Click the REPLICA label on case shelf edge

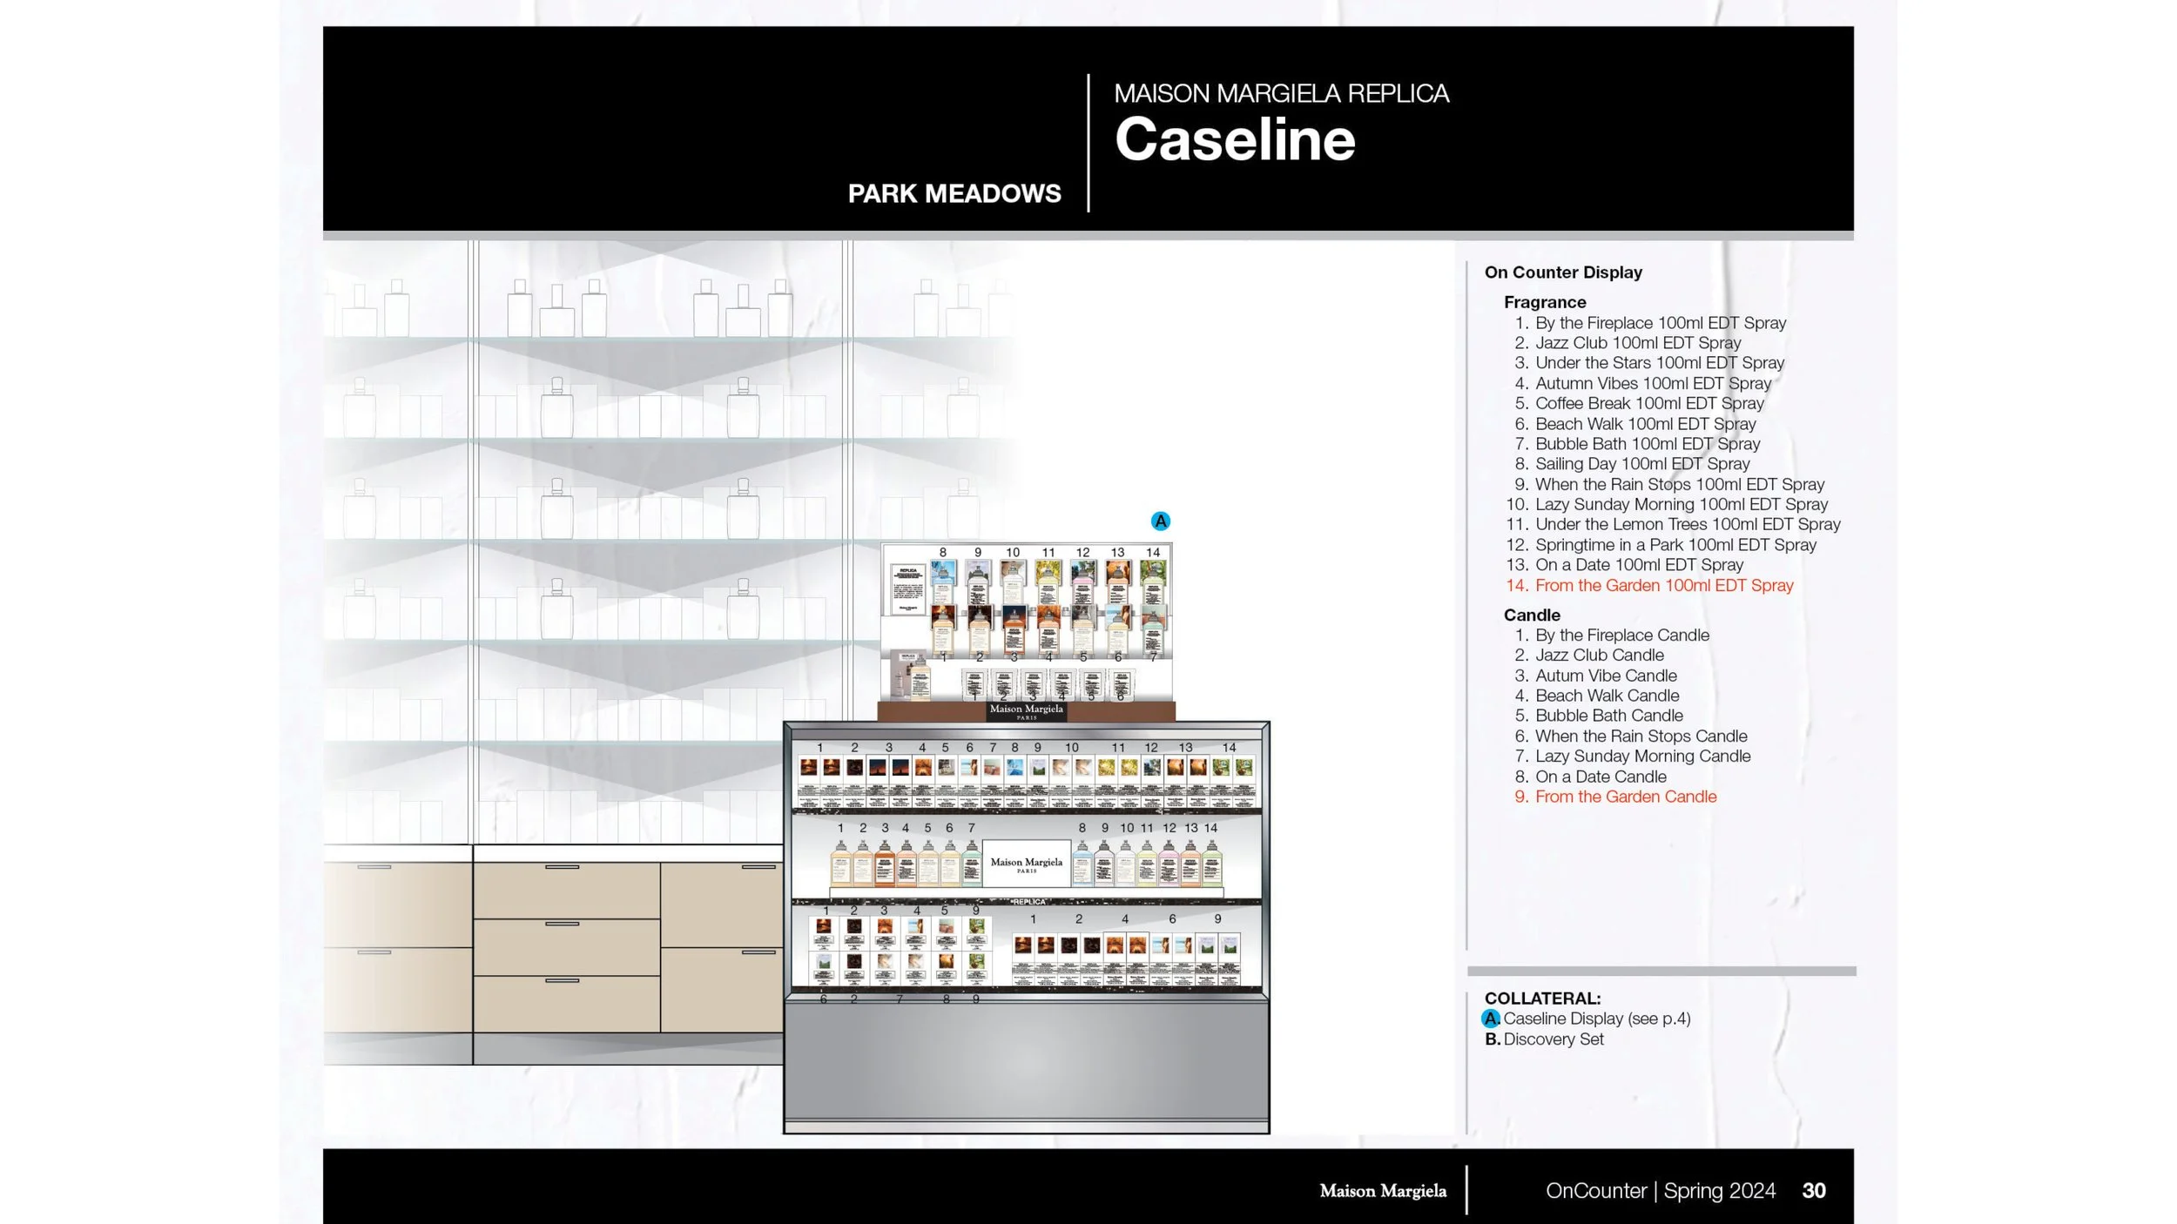[1028, 902]
